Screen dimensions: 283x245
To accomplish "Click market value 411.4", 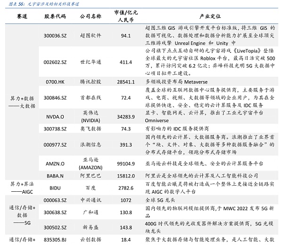I will coord(126,62).
